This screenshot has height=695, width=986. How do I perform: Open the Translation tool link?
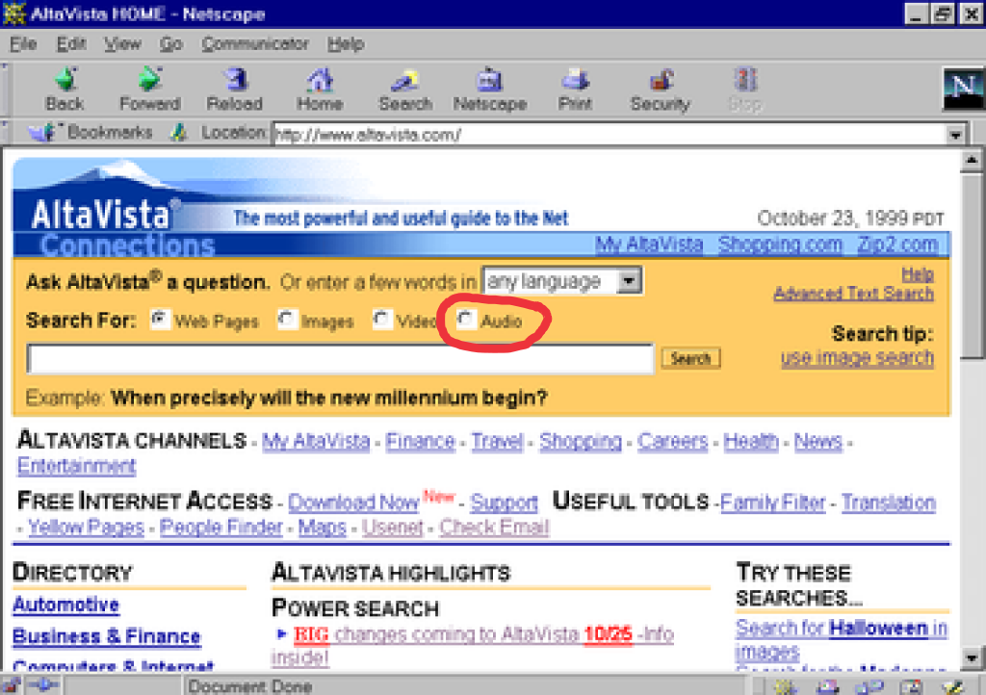(889, 502)
